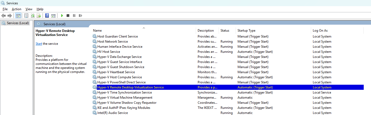The width and height of the screenshot is (371, 115).
Task: Select HV Host Service name
Action: point(109,52)
